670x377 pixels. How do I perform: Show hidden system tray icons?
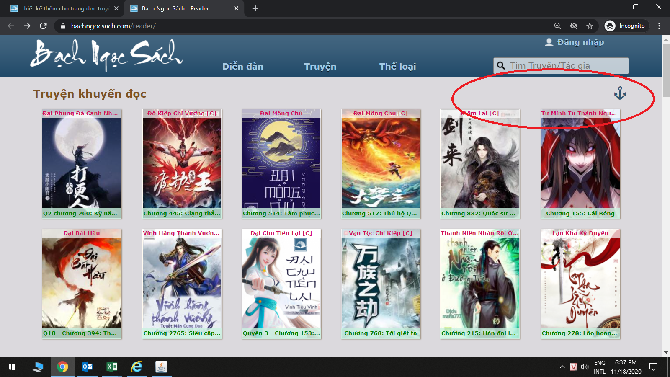click(562, 367)
